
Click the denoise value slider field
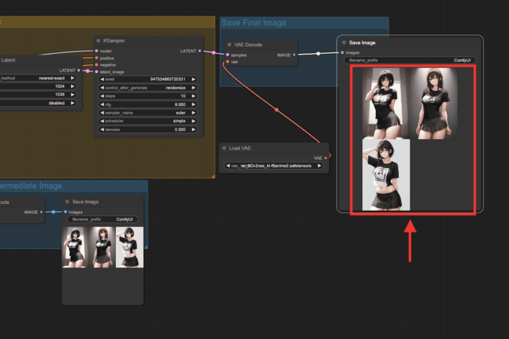click(148, 130)
